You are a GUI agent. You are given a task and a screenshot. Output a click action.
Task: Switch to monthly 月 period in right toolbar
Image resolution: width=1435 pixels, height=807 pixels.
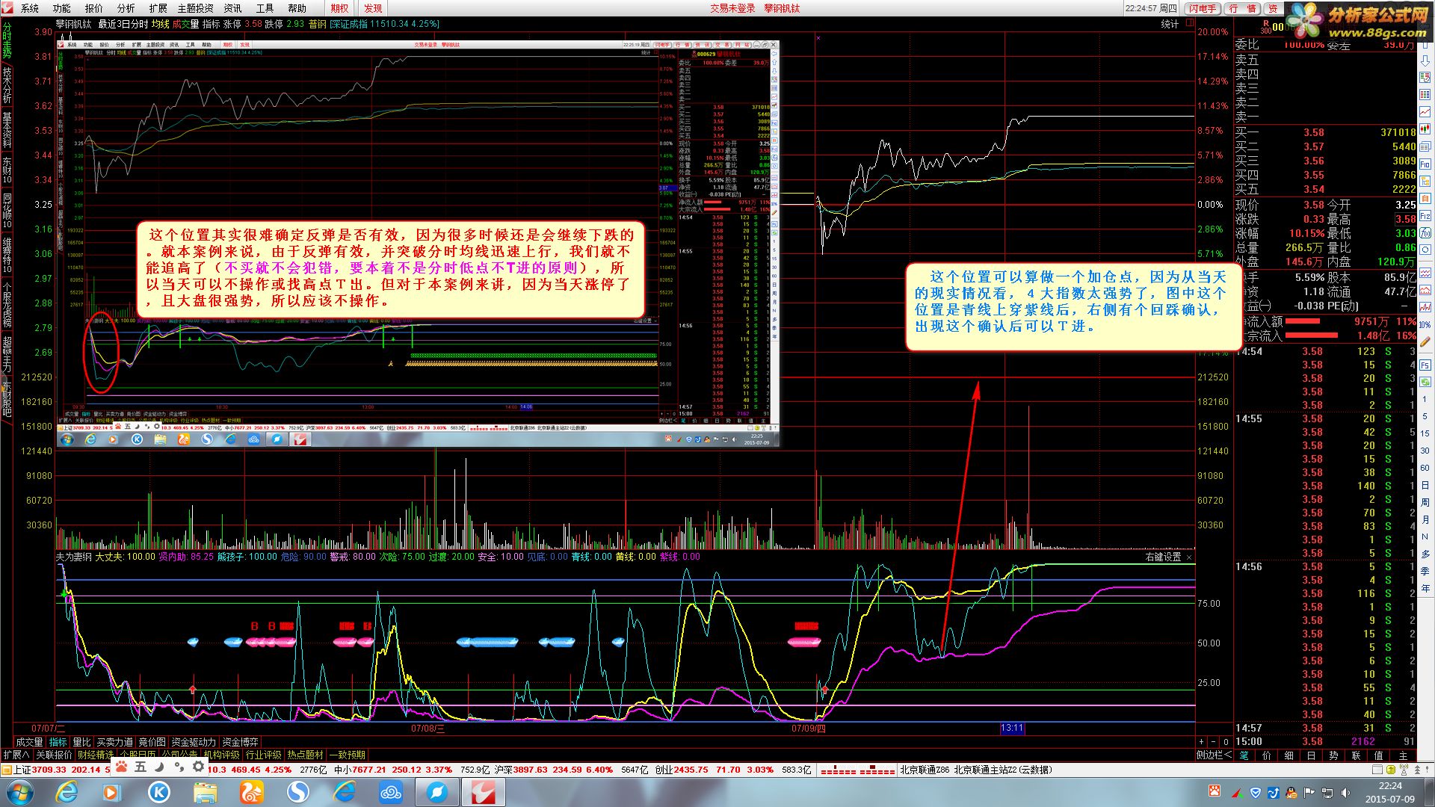pos(1425,519)
